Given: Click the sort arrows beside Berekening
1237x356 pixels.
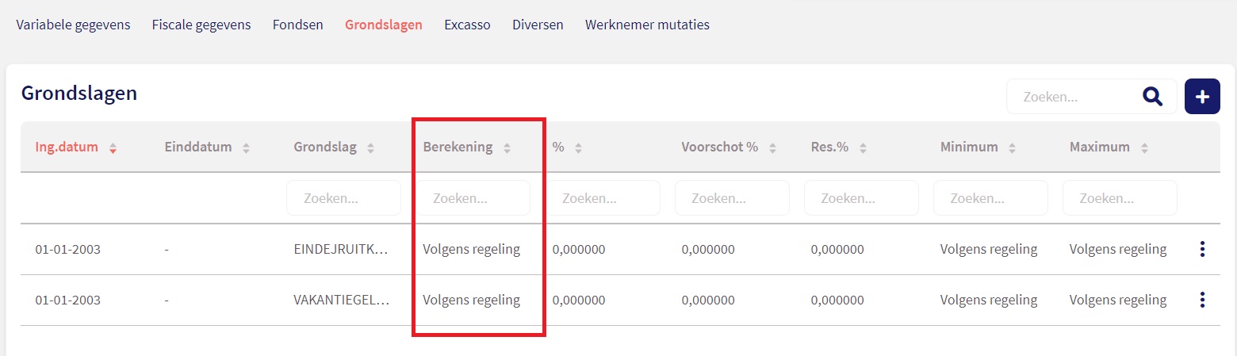Looking at the screenshot, I should coord(507,148).
